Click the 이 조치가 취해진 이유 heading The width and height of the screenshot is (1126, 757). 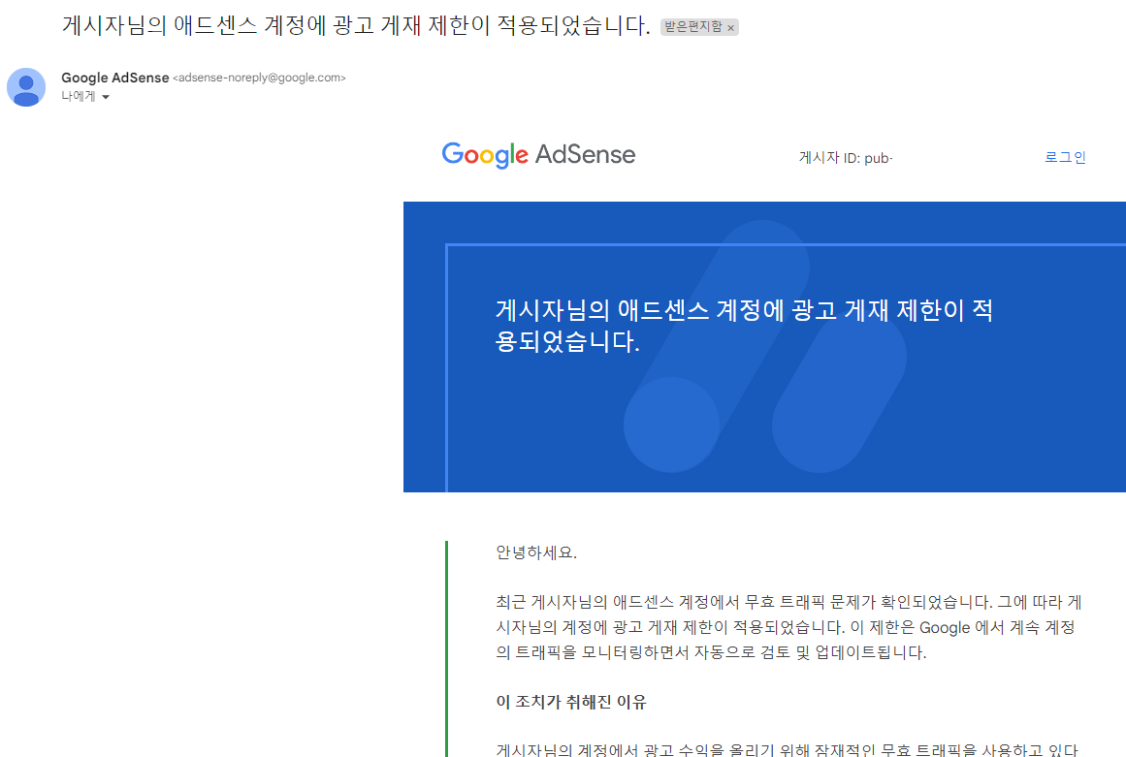[571, 702]
